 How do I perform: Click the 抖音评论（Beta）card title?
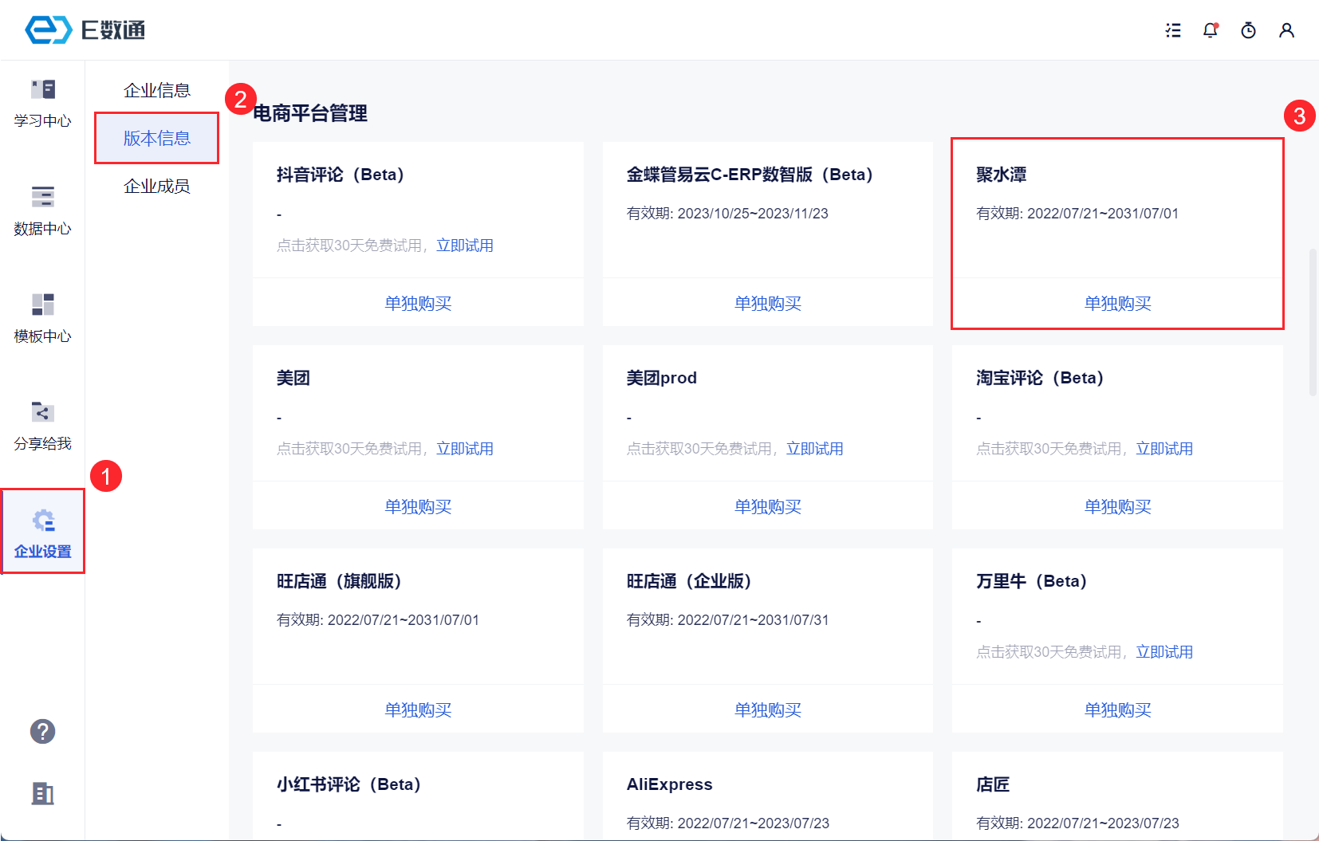(341, 175)
